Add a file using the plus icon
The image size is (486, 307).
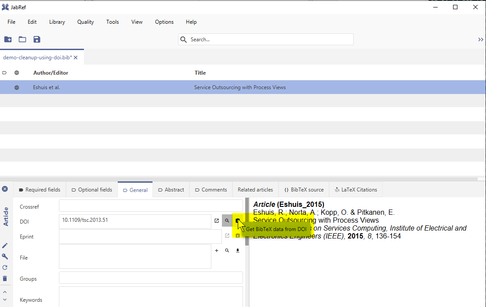(x=217, y=250)
